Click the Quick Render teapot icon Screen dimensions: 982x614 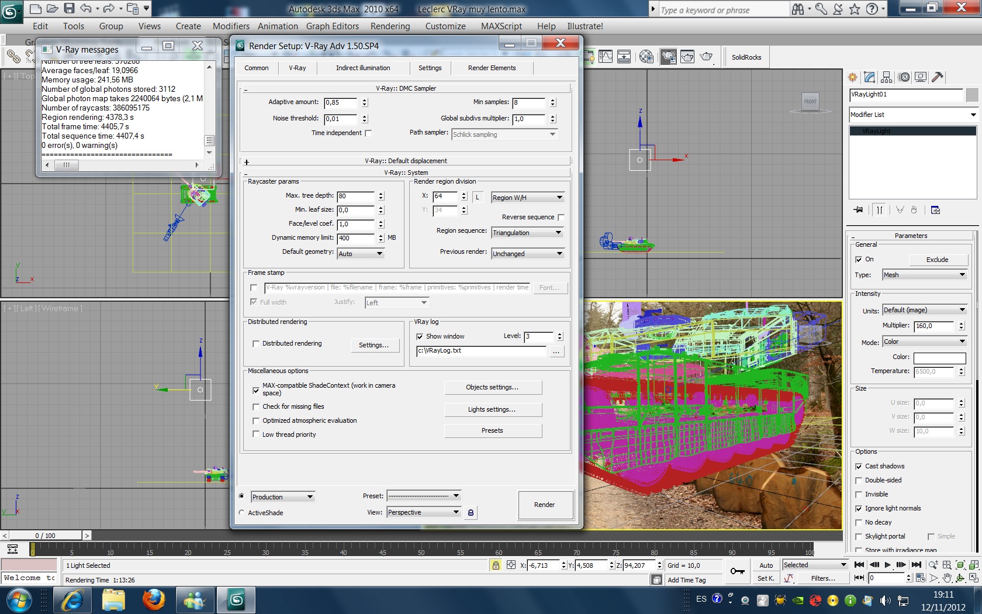pyautogui.click(x=707, y=57)
